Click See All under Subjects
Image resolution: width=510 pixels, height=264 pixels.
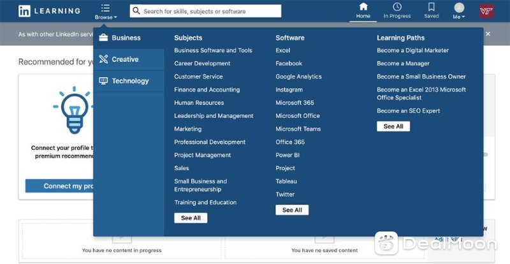click(191, 218)
